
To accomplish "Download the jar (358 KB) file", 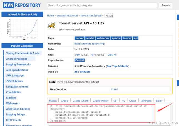I will 98,55.
